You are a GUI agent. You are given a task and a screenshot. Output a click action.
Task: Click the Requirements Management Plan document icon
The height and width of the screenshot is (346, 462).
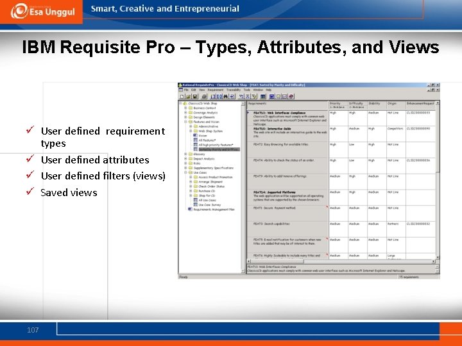(x=190, y=209)
